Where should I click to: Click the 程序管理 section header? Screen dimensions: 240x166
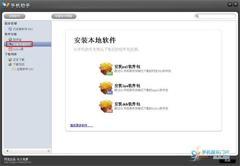(11, 24)
